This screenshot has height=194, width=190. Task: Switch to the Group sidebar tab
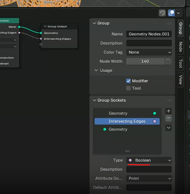pyautogui.click(x=181, y=28)
